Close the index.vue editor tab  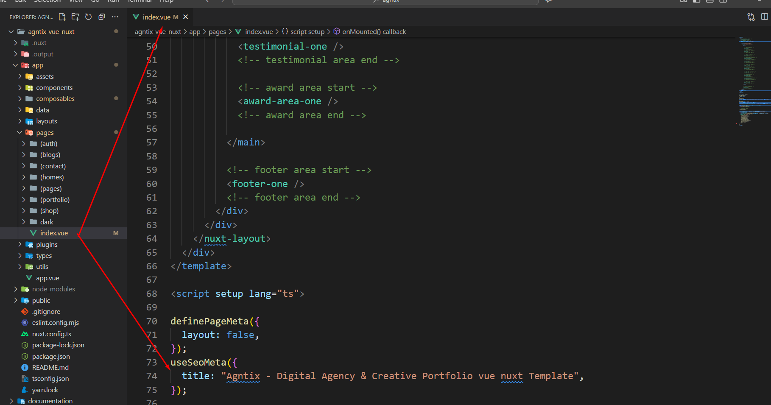[x=185, y=17]
